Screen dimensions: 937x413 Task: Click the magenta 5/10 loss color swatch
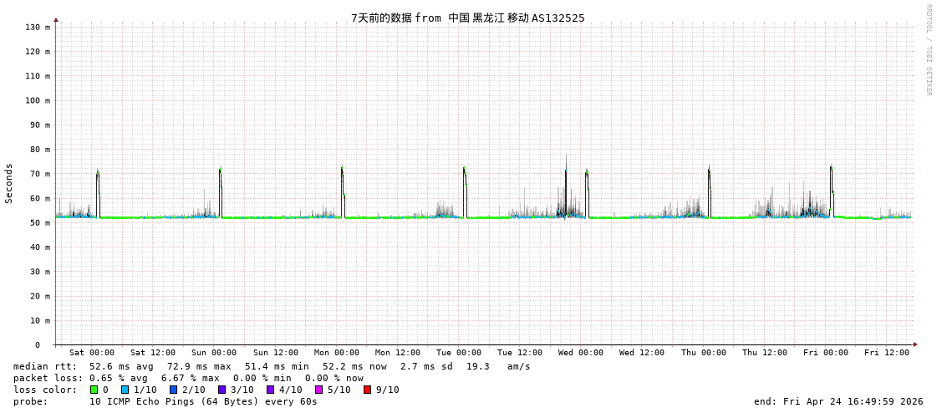click(x=318, y=390)
